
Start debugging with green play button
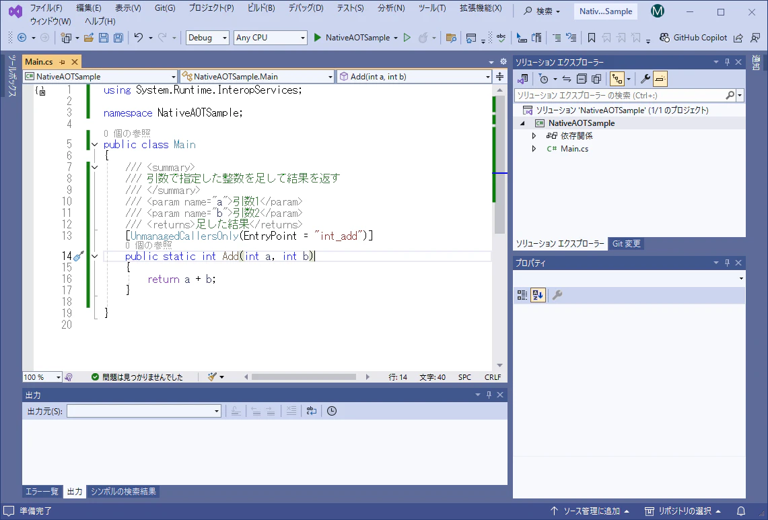click(x=318, y=38)
